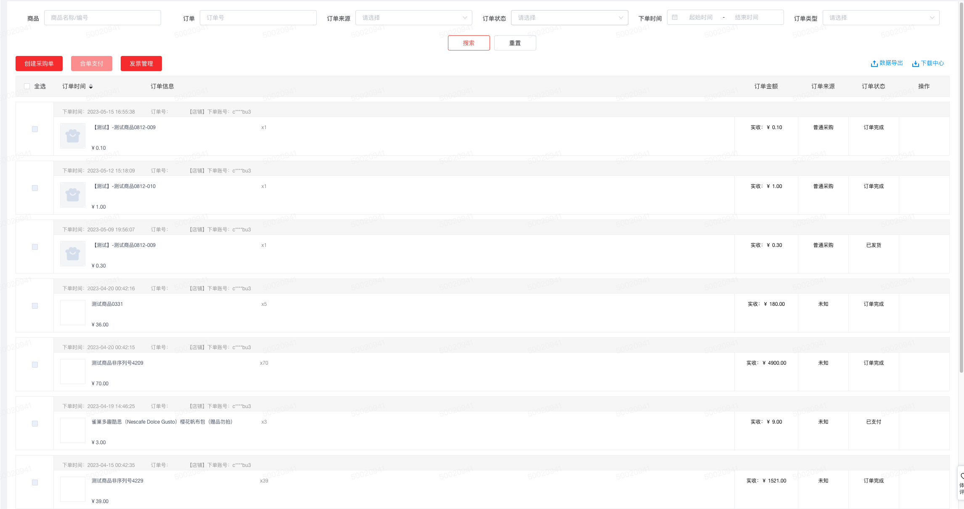This screenshot has height=509, width=964.
Task: Click product name 测试商品非序列号4229
Action: 117,481
